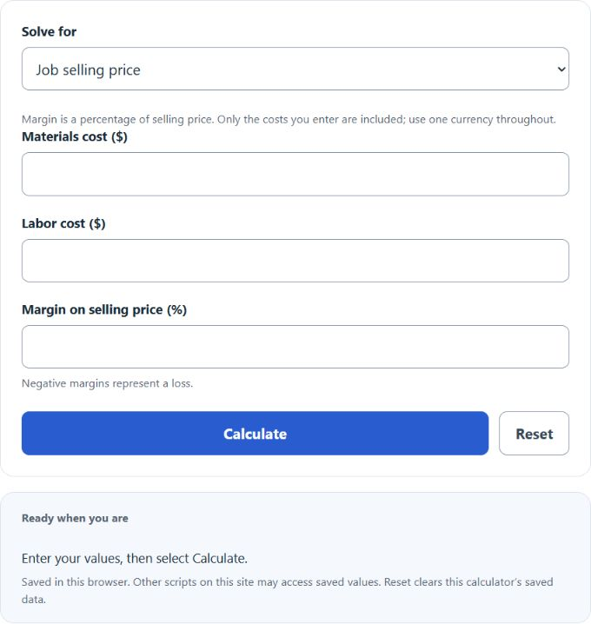The height and width of the screenshot is (624, 591).
Task: Click the Ready when you are heading
Action: coord(75,518)
